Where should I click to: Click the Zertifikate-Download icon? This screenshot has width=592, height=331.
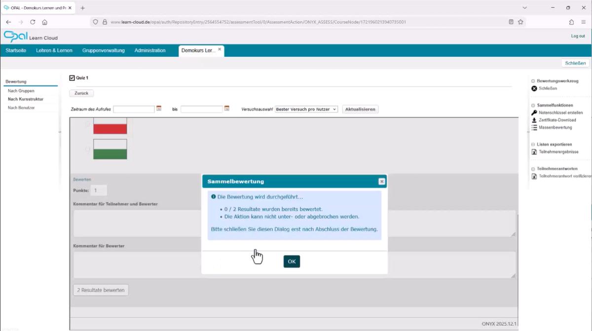(x=534, y=120)
